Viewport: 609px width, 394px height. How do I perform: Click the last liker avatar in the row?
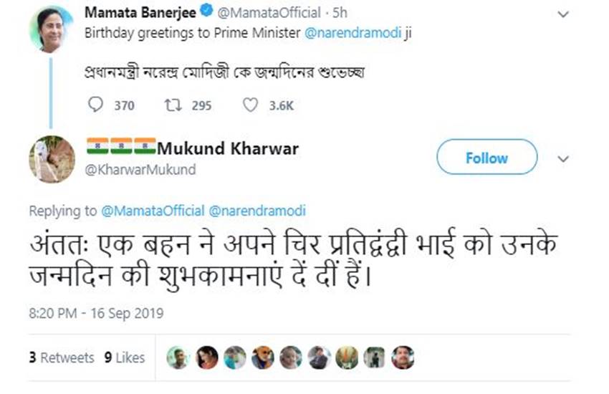click(x=403, y=357)
